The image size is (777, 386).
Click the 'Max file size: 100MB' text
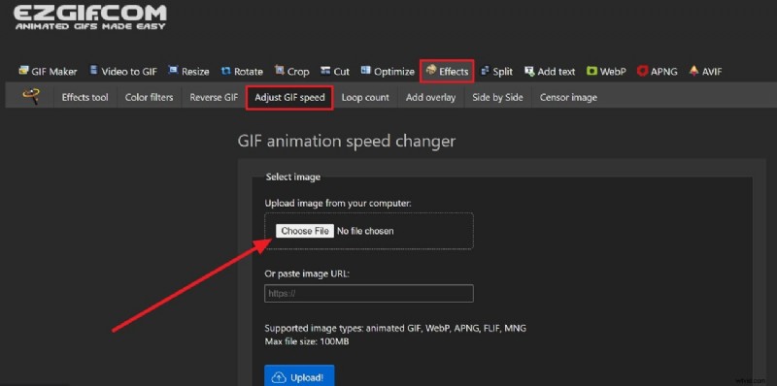click(307, 341)
